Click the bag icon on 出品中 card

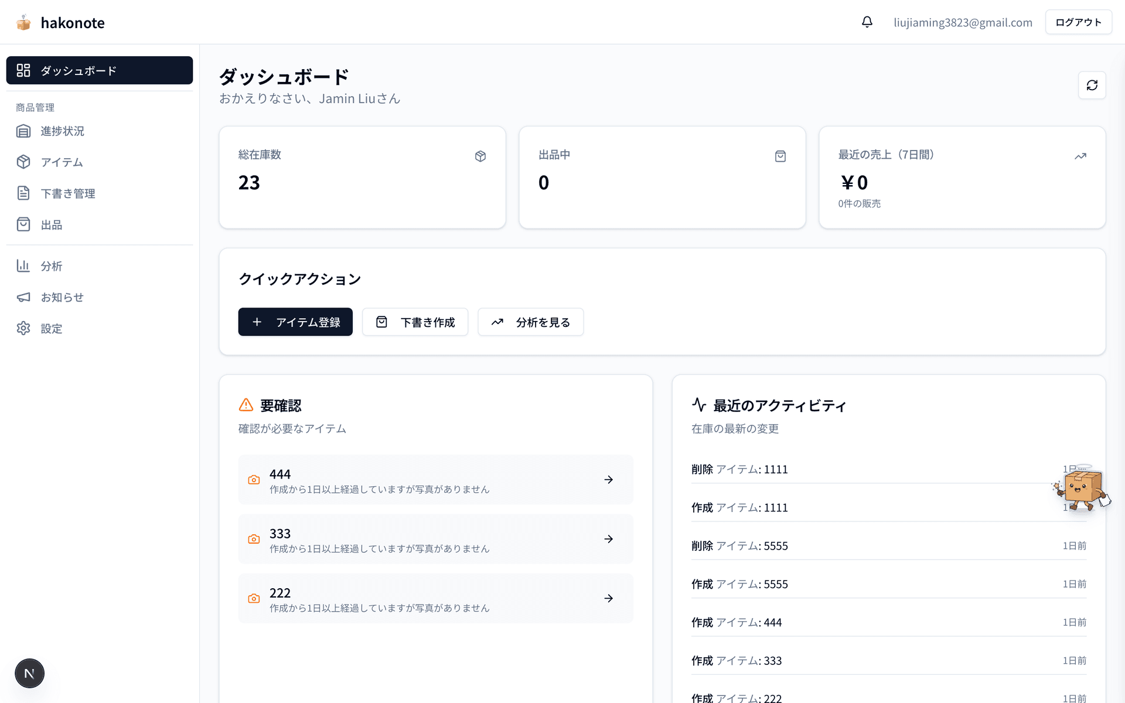780,156
